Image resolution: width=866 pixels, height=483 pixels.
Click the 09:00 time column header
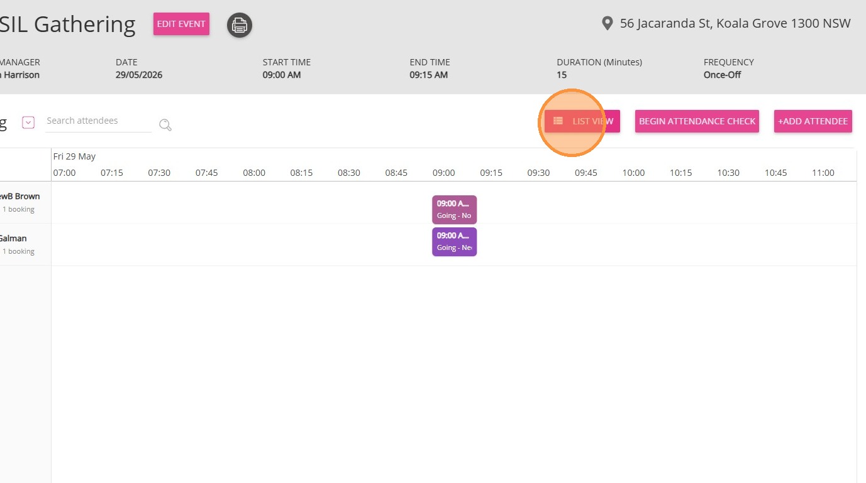444,173
